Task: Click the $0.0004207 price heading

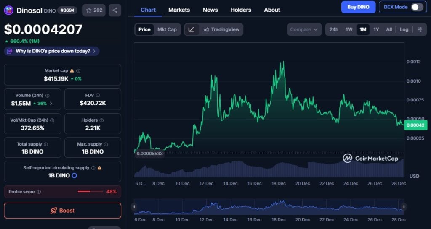Action: (43, 30)
